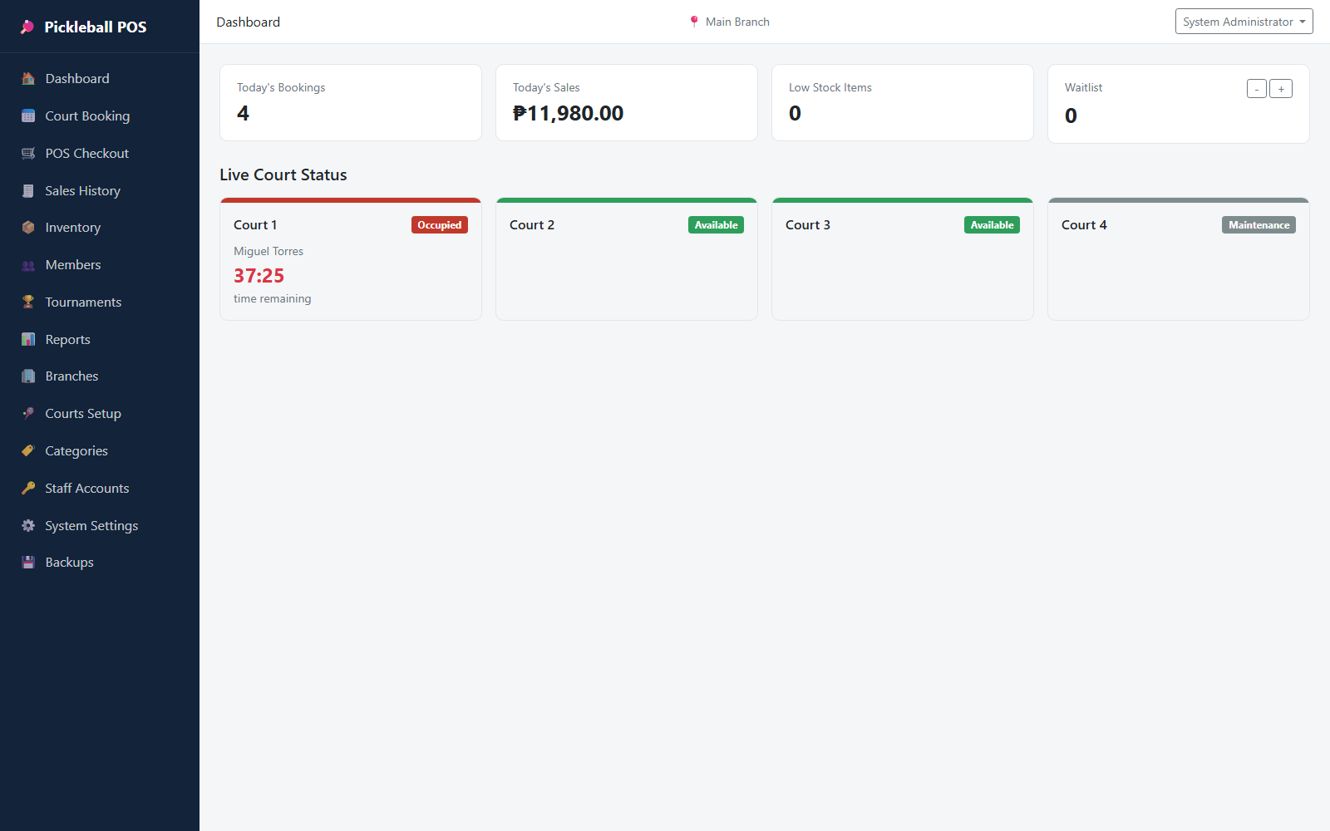Click the Tournaments trophy icon
The width and height of the screenshot is (1330, 831).
click(28, 302)
